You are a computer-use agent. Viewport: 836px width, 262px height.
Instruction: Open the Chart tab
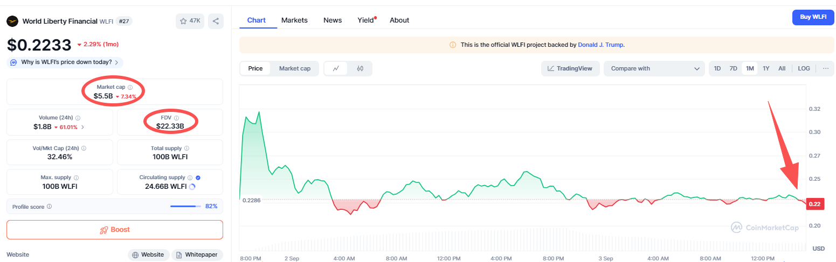pyautogui.click(x=257, y=20)
